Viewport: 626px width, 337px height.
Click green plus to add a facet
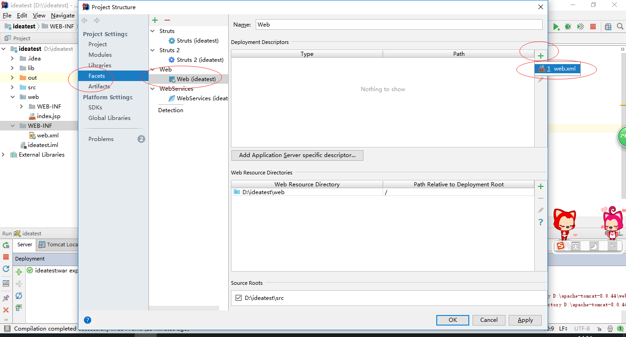155,20
